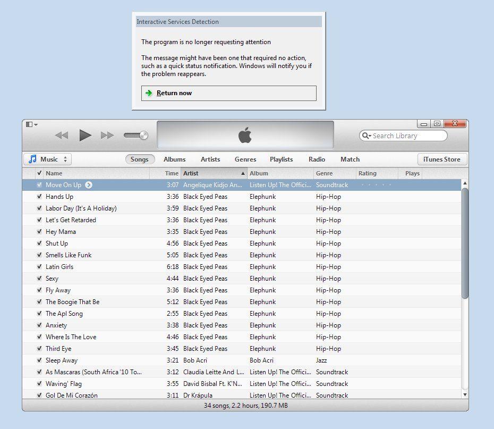This screenshot has height=429, width=494.
Task: Click the scroll down arrow of song list
Action: point(465,394)
